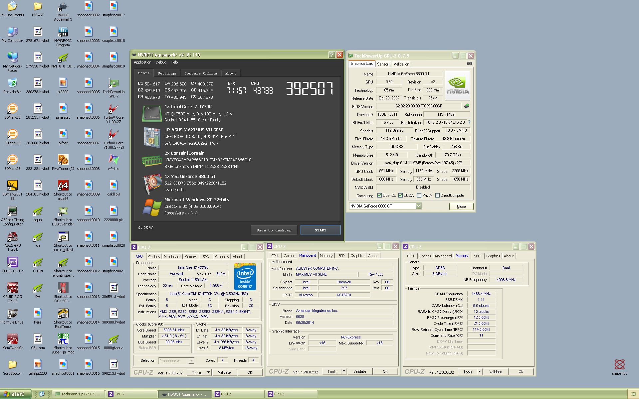Toggle the CUDA checkbox in GPU-Z
This screenshot has height=399, width=639.
[x=400, y=196]
